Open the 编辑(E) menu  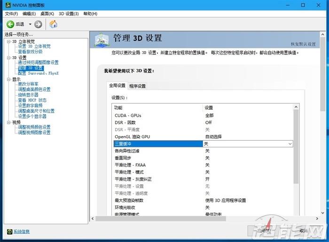click(29, 14)
